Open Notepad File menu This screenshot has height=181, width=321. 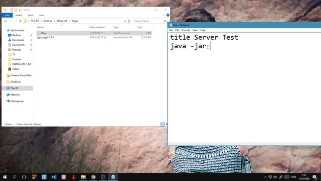171,30
